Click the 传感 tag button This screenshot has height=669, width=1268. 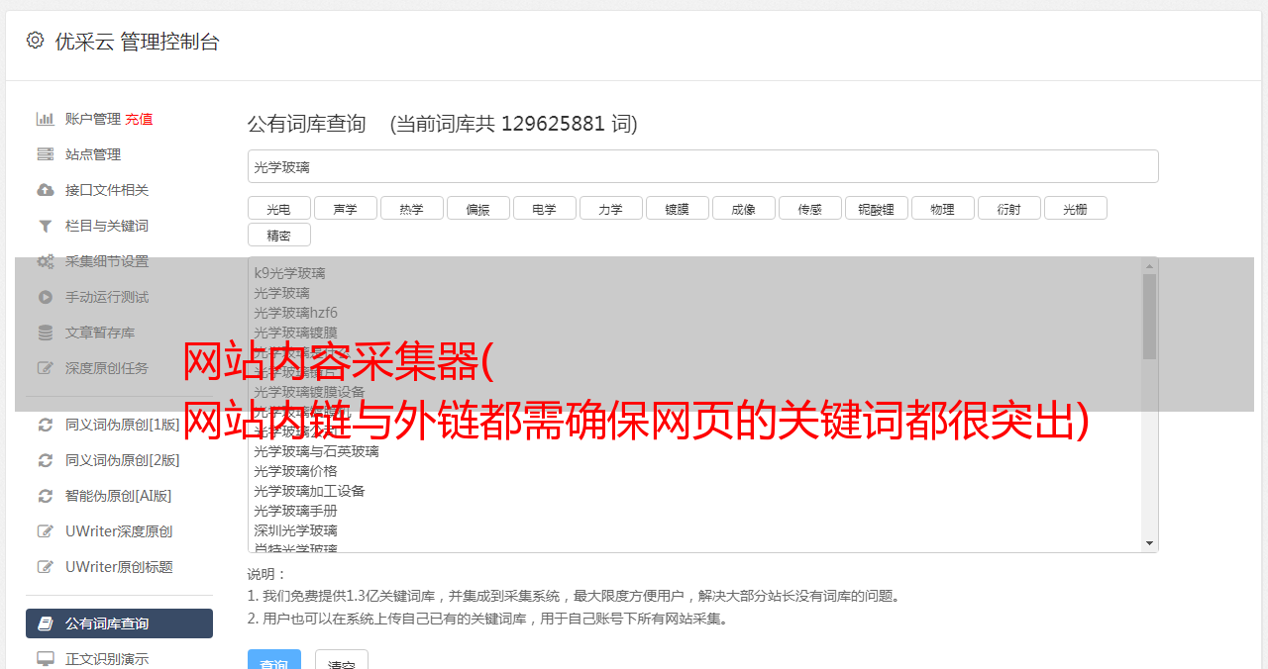coord(810,208)
